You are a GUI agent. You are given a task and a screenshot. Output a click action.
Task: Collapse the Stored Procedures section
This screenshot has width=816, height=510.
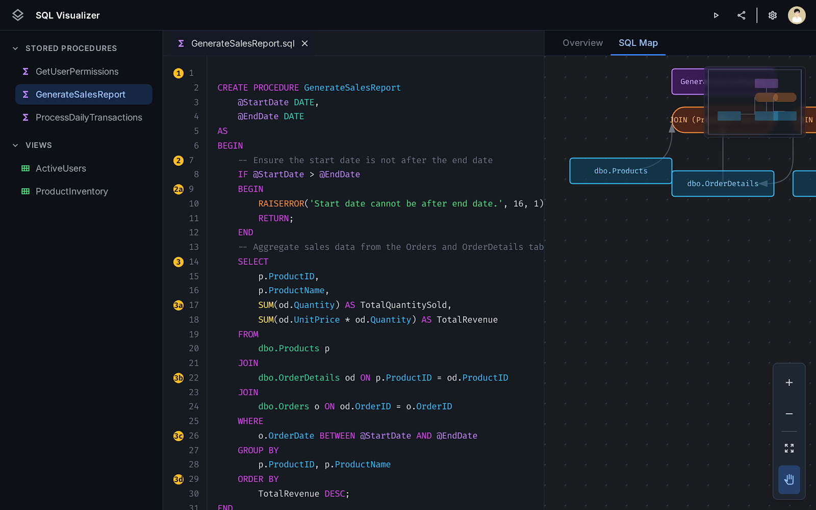[15, 48]
